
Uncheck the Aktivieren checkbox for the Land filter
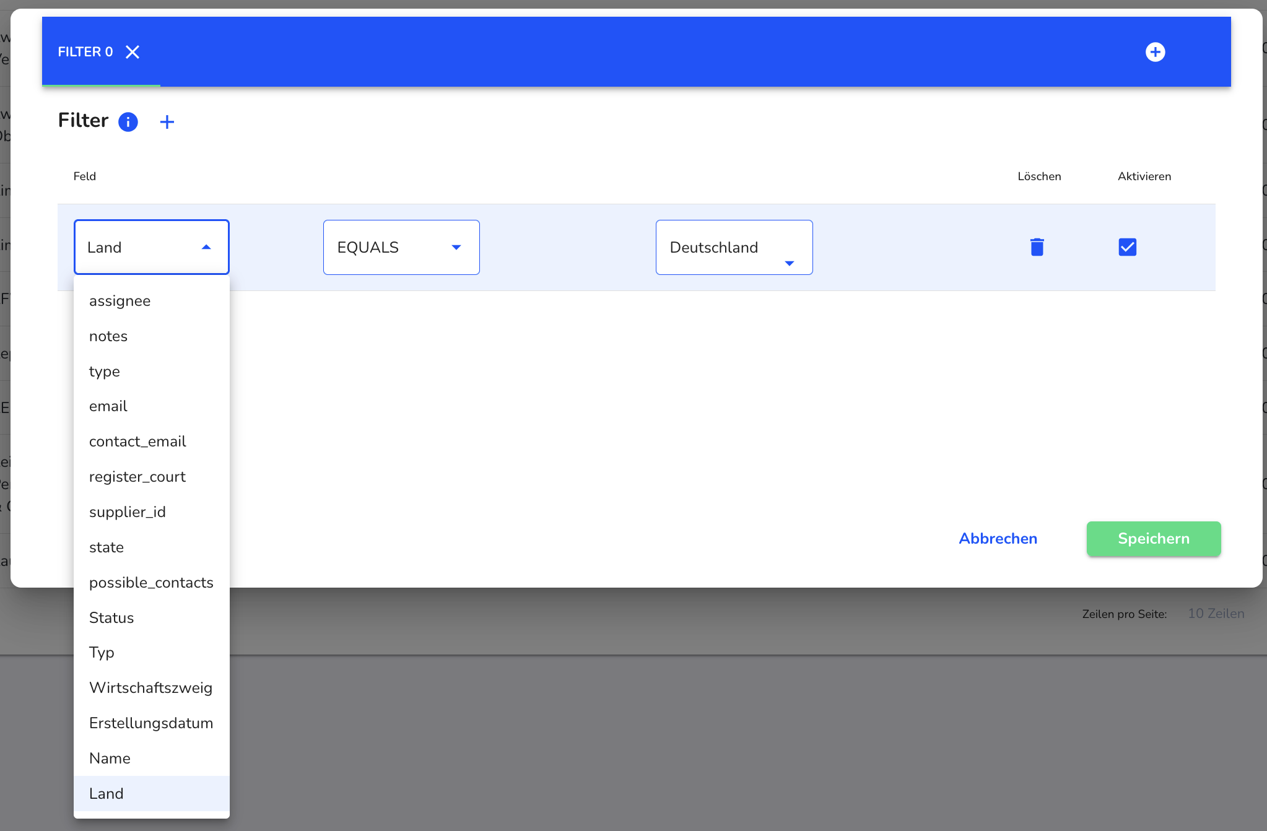(1128, 247)
